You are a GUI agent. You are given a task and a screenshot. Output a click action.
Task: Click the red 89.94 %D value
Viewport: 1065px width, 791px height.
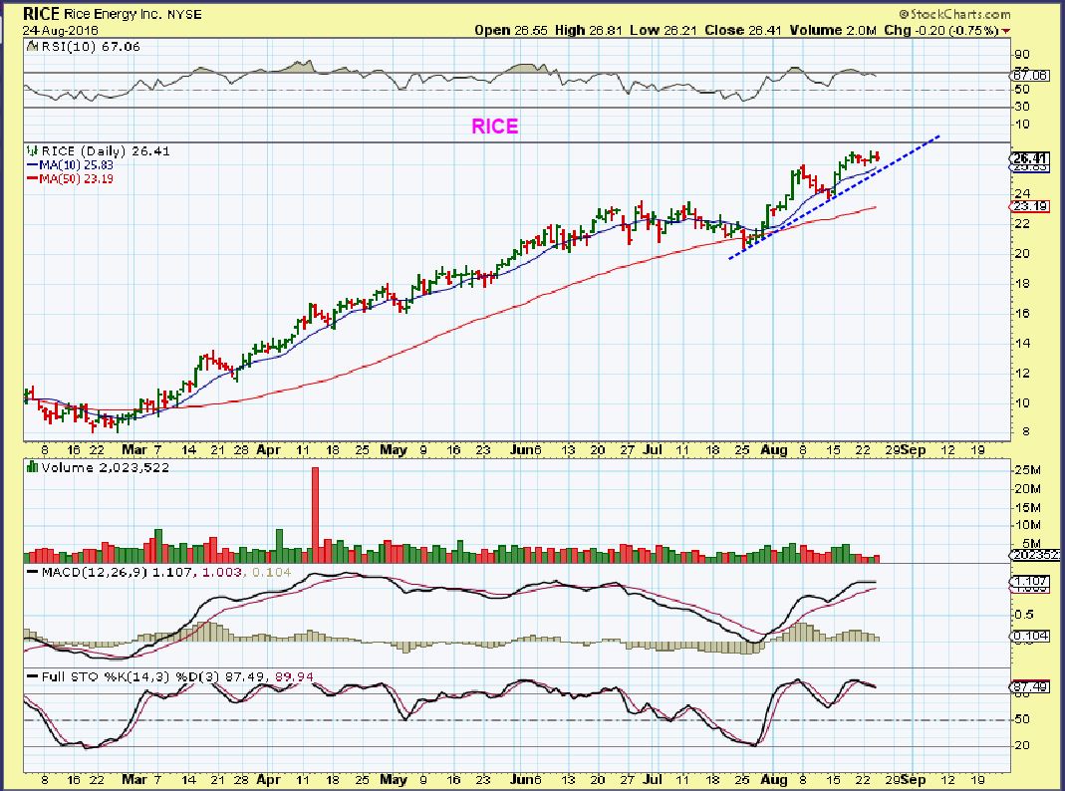coord(296,677)
